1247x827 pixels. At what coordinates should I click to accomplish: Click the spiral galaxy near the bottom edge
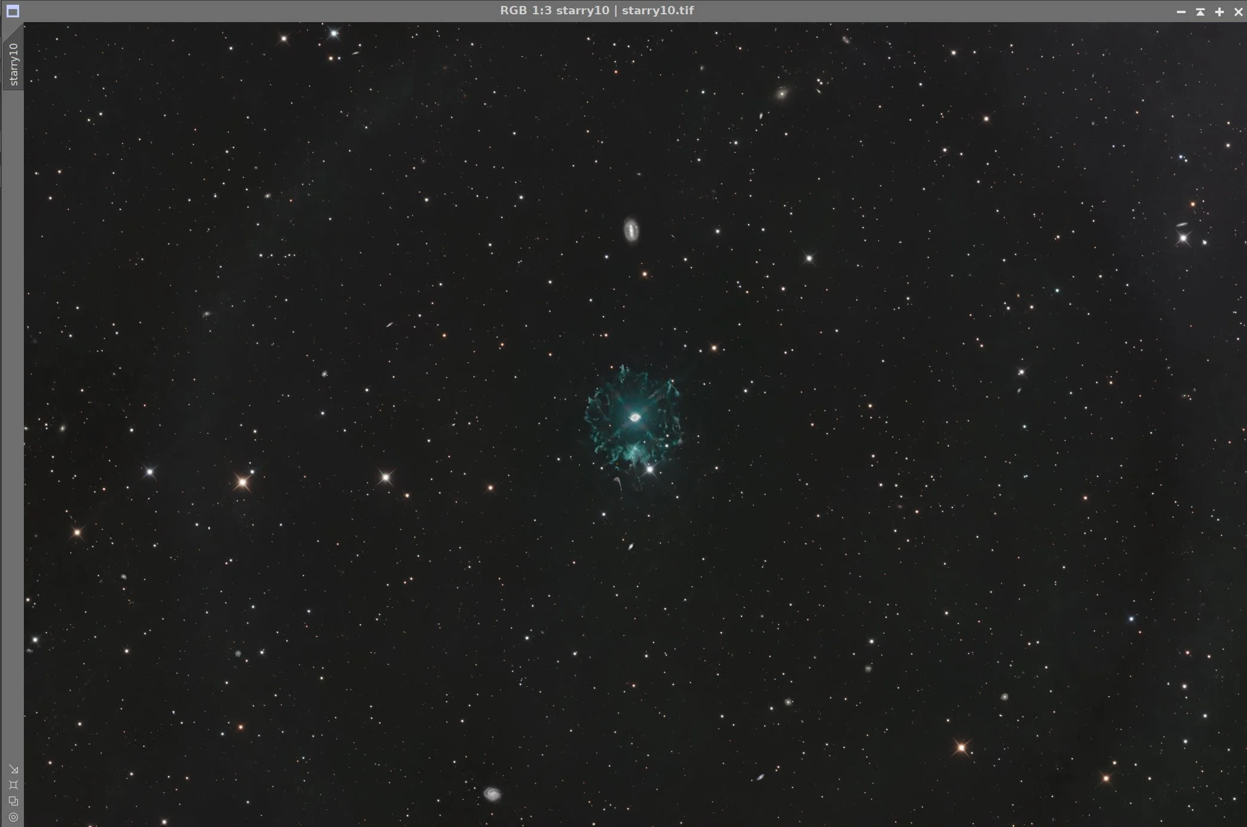click(492, 794)
